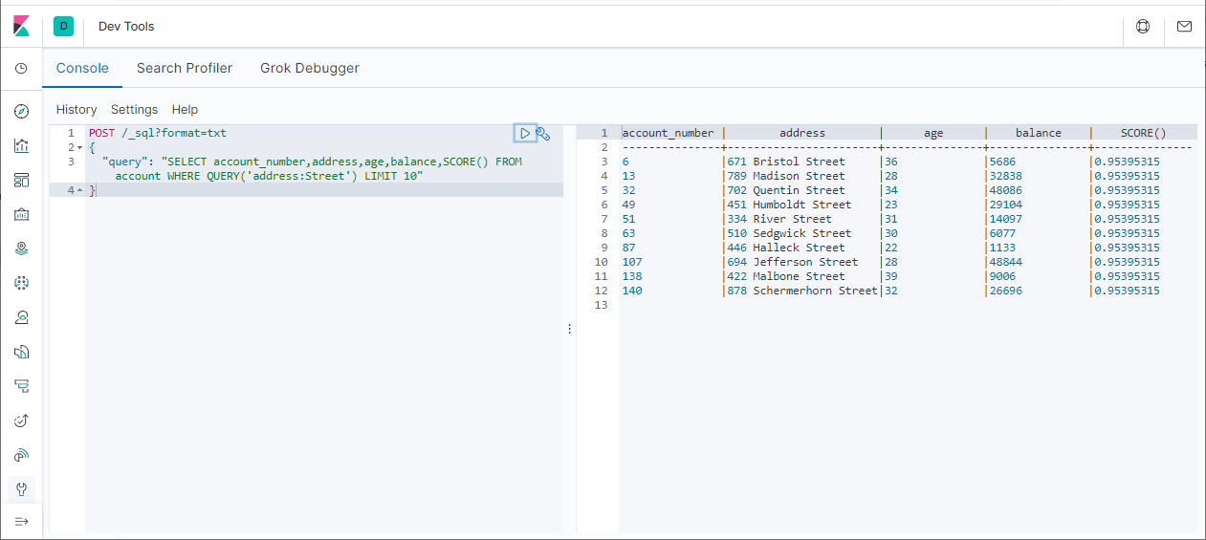Open the History menu
Screen dimensions: 1206x540
pyautogui.click(x=77, y=110)
